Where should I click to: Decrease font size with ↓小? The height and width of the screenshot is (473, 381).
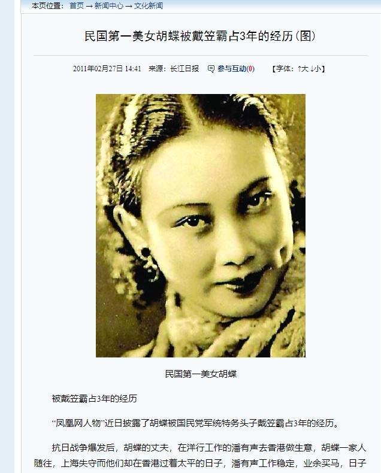point(316,69)
